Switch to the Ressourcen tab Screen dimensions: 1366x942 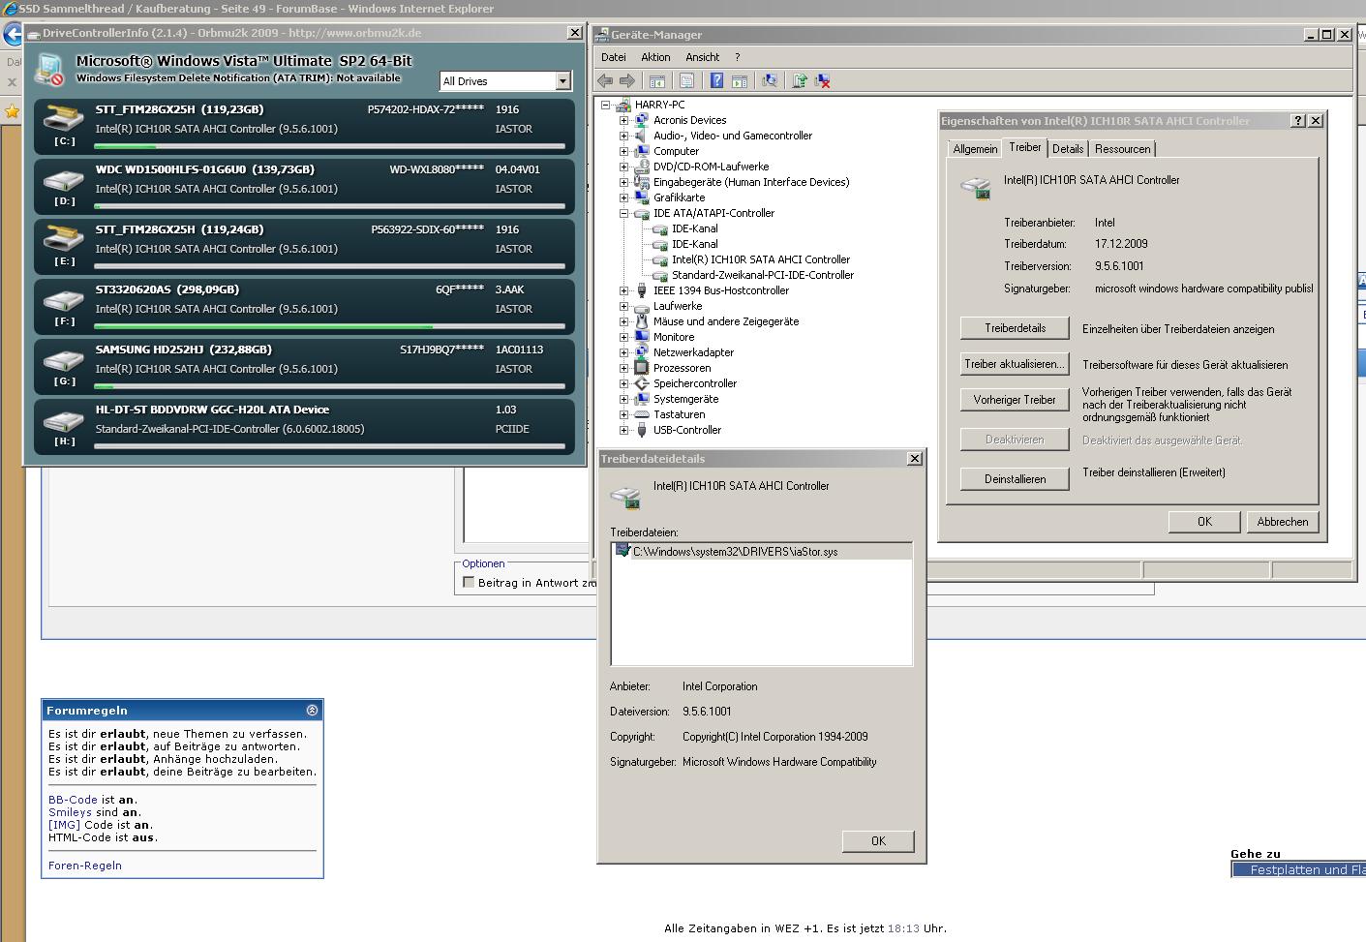click(1123, 149)
